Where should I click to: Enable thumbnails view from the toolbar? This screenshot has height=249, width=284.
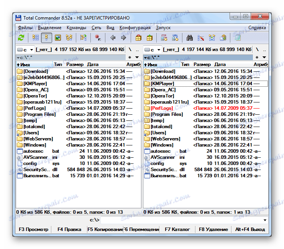point(58,38)
